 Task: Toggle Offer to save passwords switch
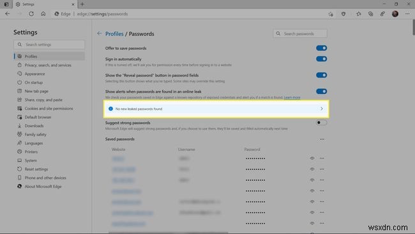point(321,48)
